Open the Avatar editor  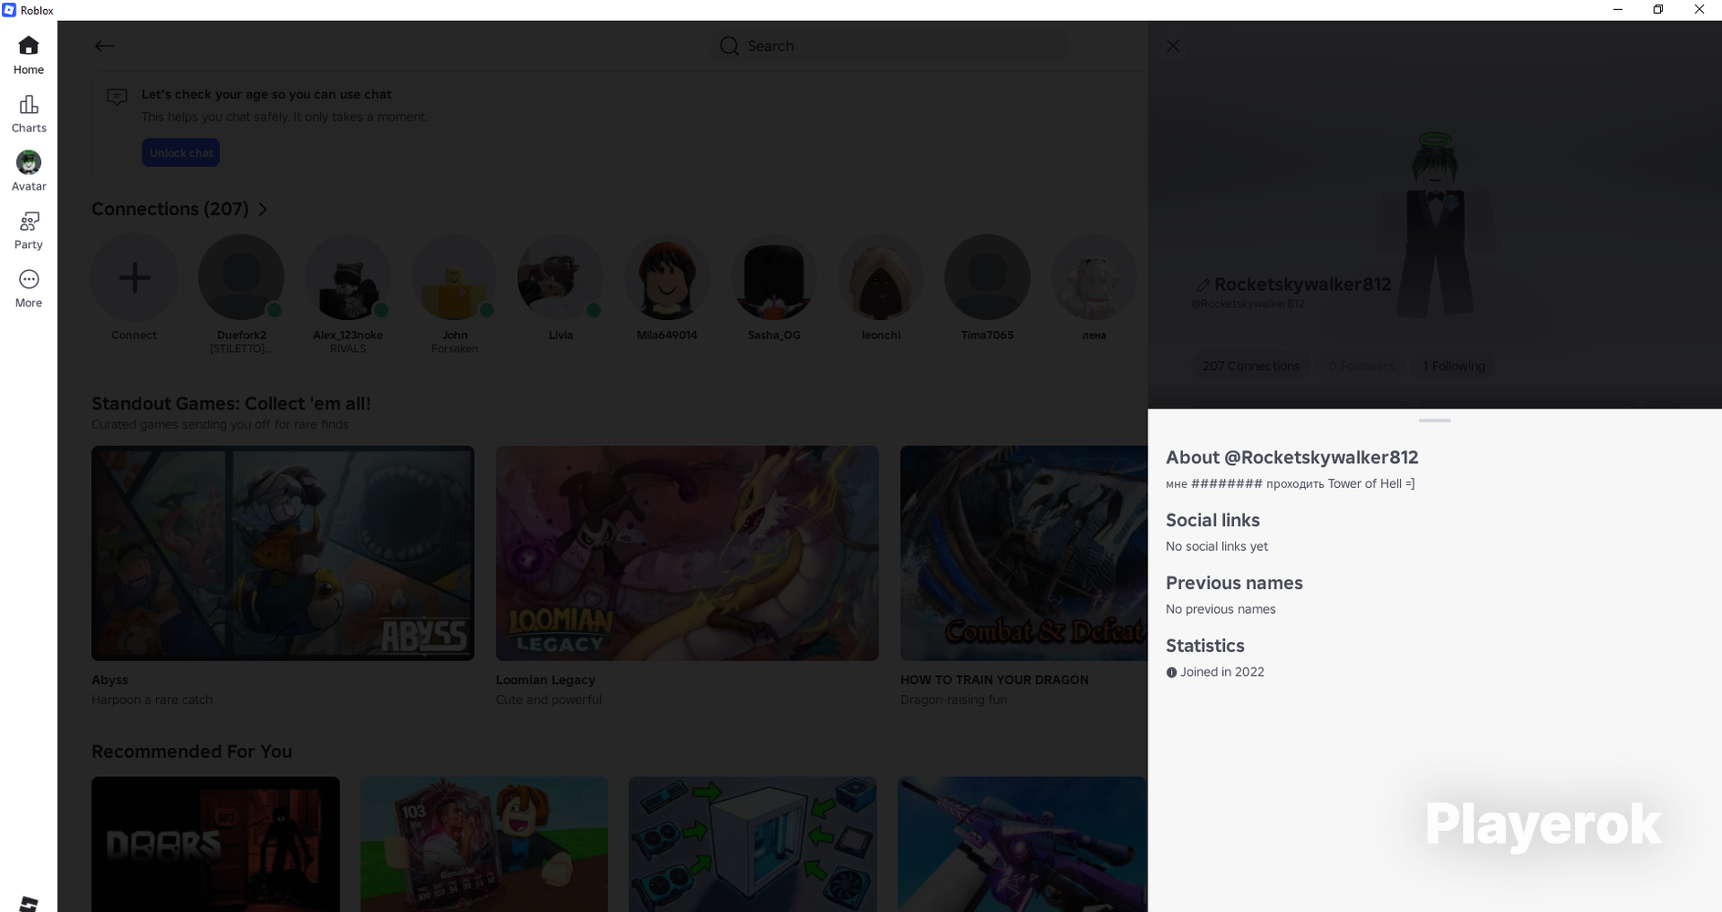click(x=28, y=171)
